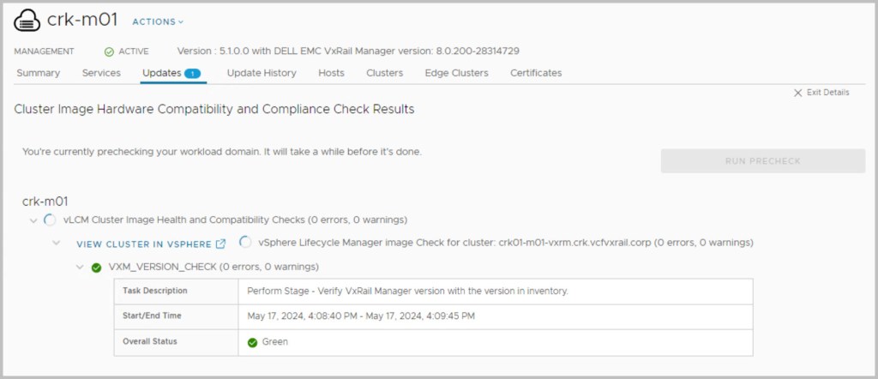Viewport: 878px width, 379px height.
Task: Click the green ACTIVE status checkmark icon
Action: [109, 51]
